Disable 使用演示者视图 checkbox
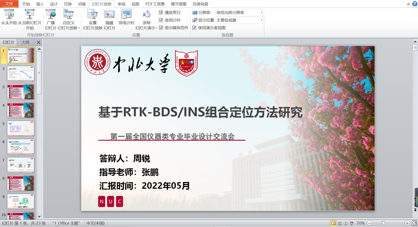 [x=194, y=28]
